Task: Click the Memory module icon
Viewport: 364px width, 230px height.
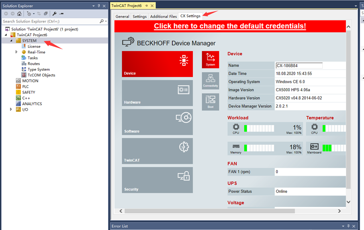Action: 236,146
